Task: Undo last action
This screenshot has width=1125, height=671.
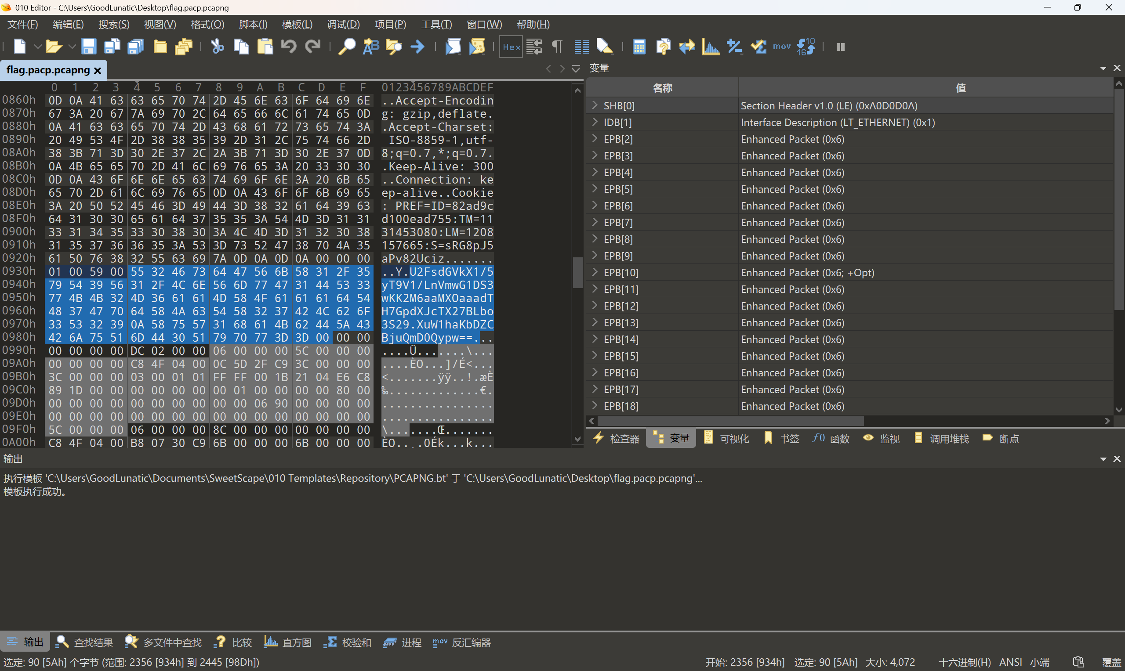Action: 289,47
